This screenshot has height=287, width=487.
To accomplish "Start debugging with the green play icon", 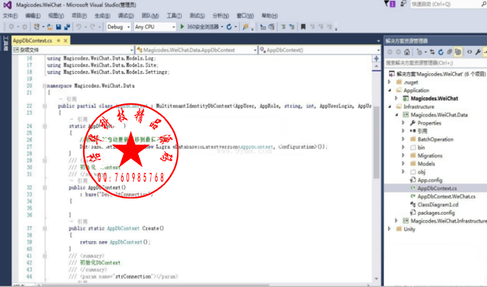I will (182, 27).
